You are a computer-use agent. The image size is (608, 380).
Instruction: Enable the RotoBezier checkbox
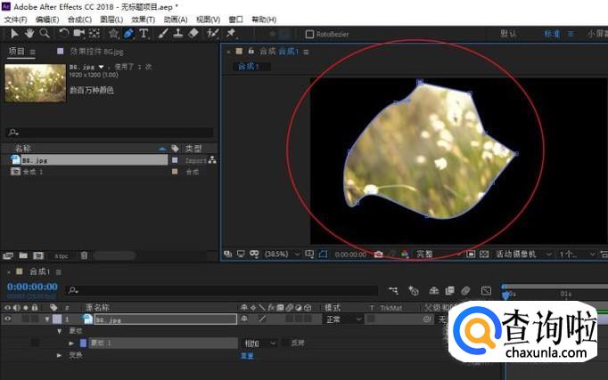click(x=309, y=35)
